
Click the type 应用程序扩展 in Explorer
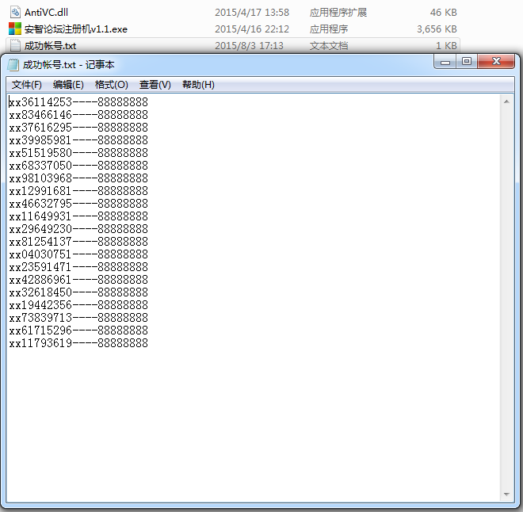coord(338,13)
